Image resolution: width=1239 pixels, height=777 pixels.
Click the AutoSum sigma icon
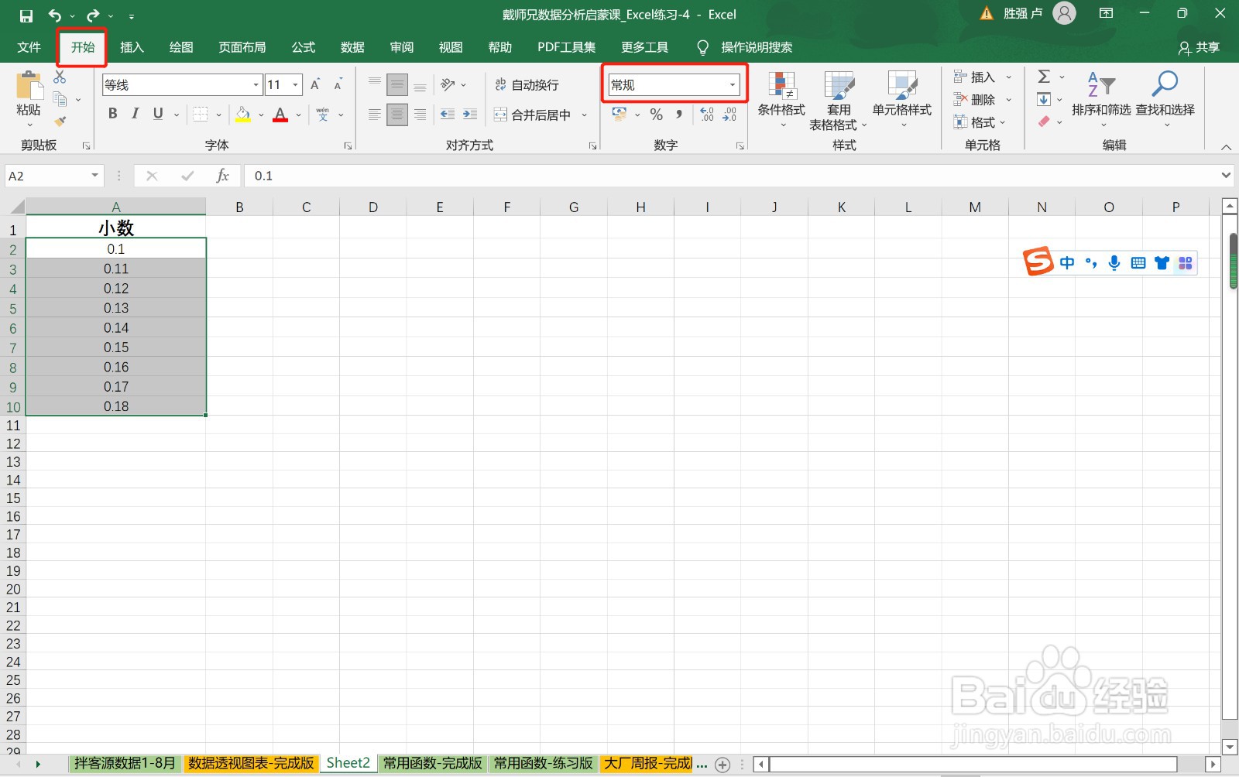pos(1045,77)
